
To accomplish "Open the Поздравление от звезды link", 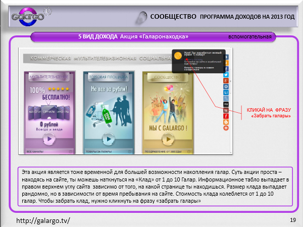I will coord(163,152).
